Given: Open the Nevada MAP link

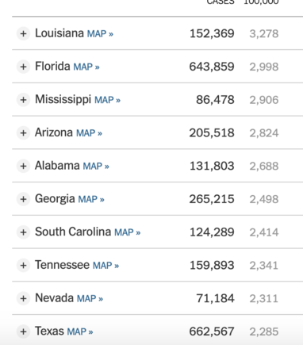Looking at the screenshot, I should (90, 299).
